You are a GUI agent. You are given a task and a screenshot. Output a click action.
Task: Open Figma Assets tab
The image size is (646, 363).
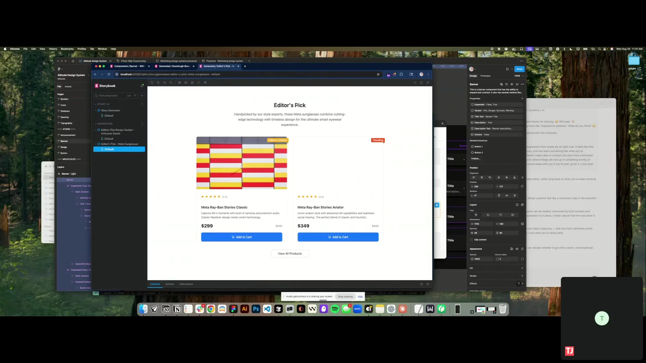pos(68,87)
